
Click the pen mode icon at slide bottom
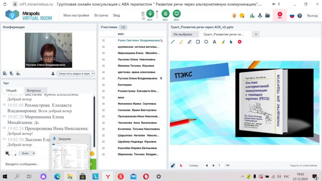pos(173,165)
